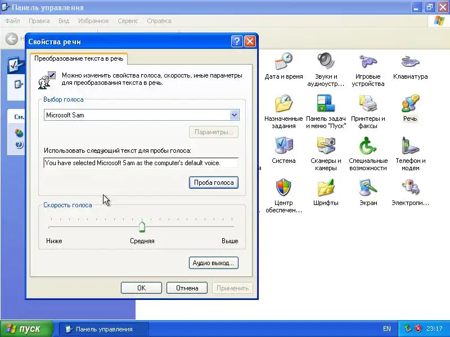
Task: Click the voice preview text field
Action: click(x=141, y=163)
